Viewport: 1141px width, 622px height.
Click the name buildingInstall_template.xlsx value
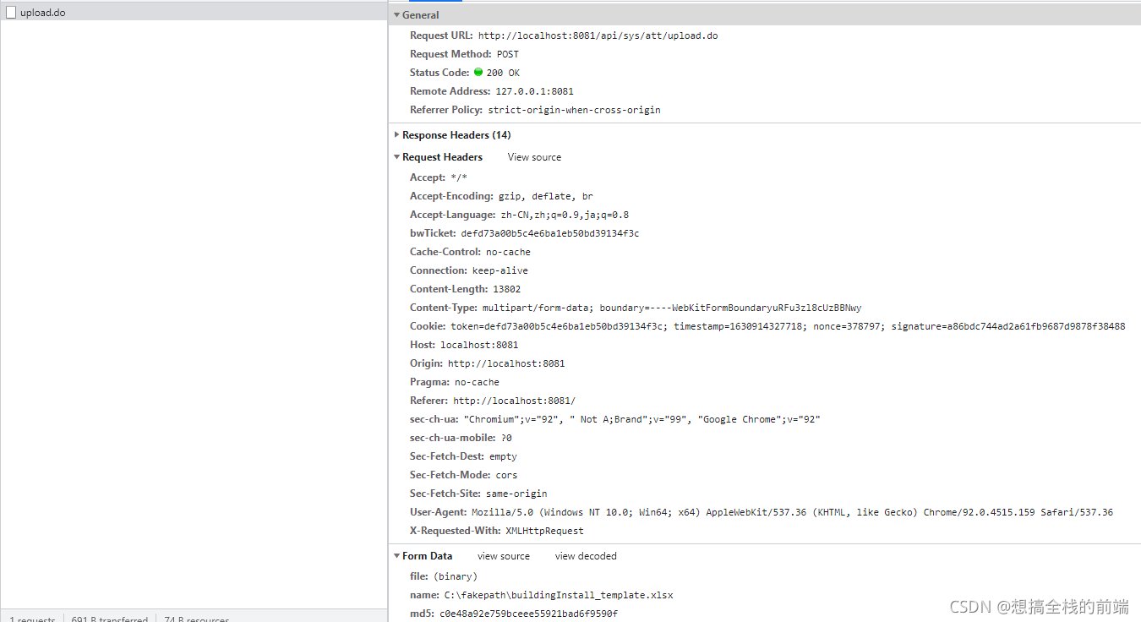(x=559, y=595)
